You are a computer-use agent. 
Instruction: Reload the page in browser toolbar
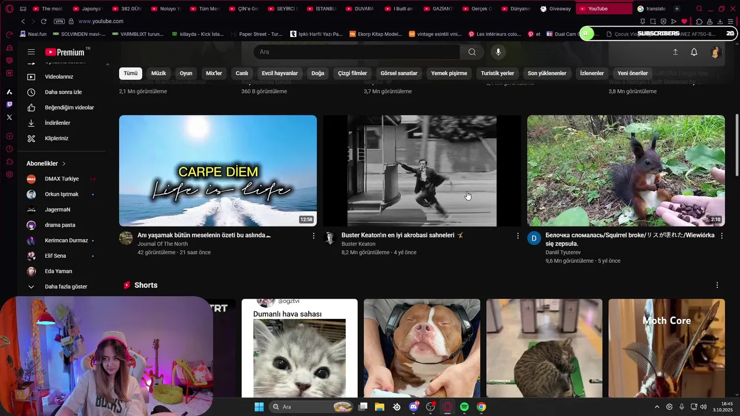43,21
